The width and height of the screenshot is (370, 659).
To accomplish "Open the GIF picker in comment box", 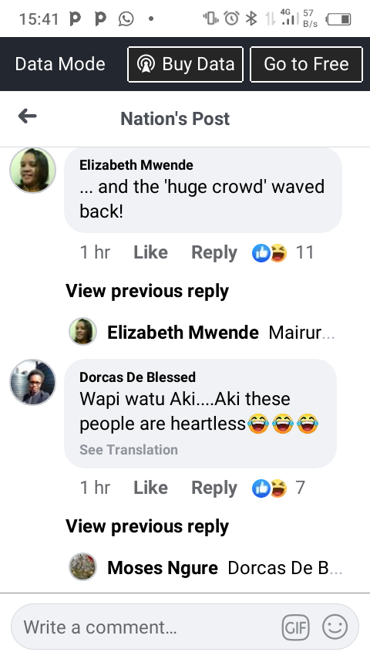I will point(295,627).
